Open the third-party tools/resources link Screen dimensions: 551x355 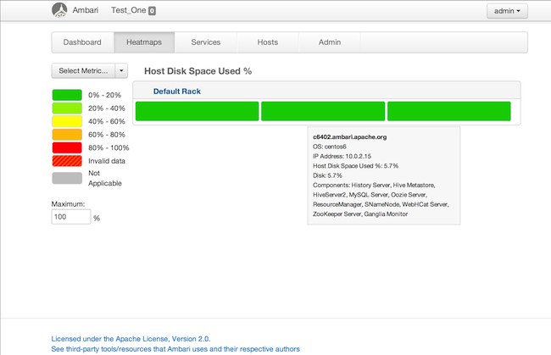coord(175,349)
